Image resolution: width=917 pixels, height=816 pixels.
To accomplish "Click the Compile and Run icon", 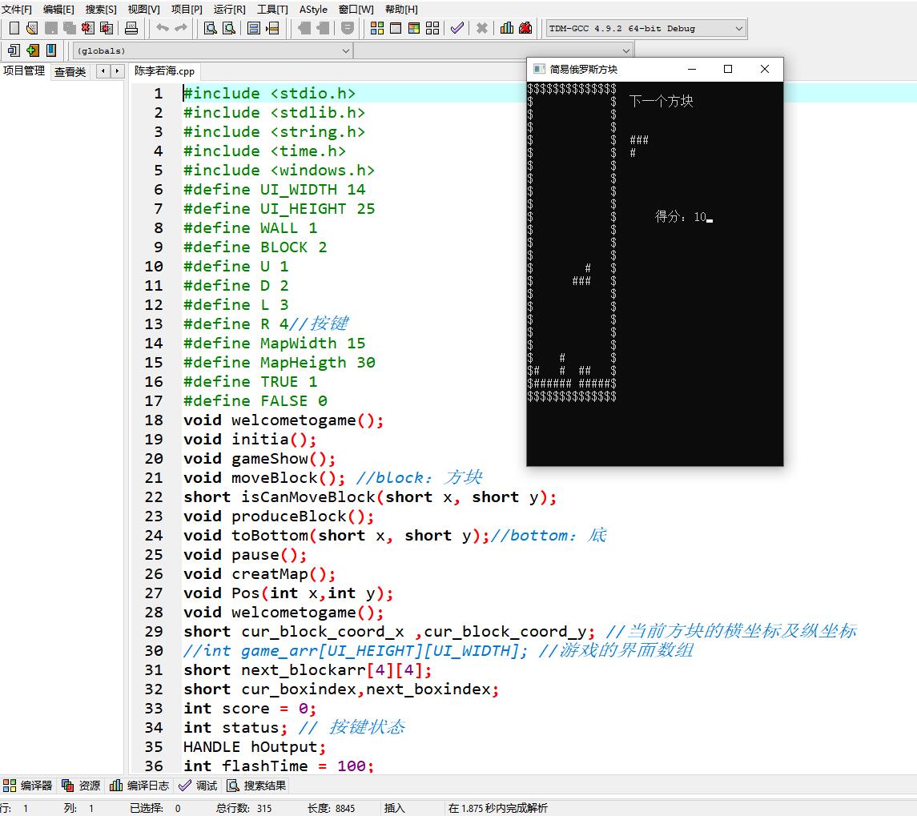I will [414, 28].
